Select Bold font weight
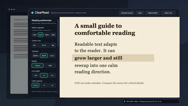This screenshot has height=106, width=188. pyautogui.click(x=50, y=65)
